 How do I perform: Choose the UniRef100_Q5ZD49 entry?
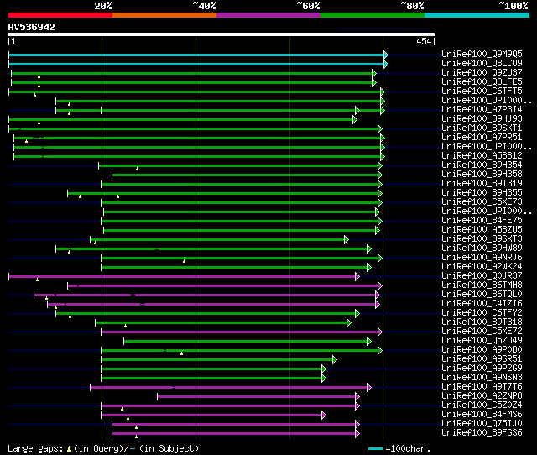coord(482,341)
